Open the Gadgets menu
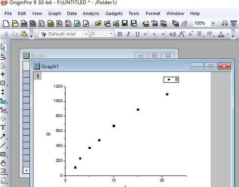Image resolution: width=239 pixels, height=187 pixels. point(114,14)
